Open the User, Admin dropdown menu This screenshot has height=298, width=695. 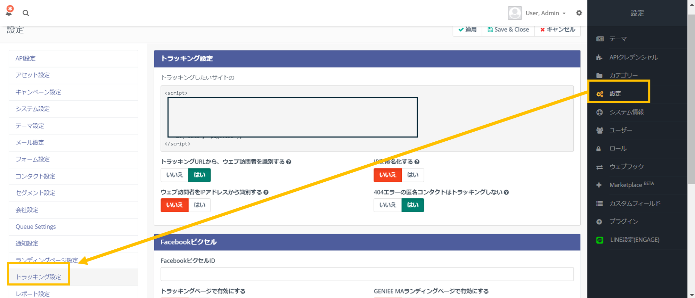click(x=545, y=13)
